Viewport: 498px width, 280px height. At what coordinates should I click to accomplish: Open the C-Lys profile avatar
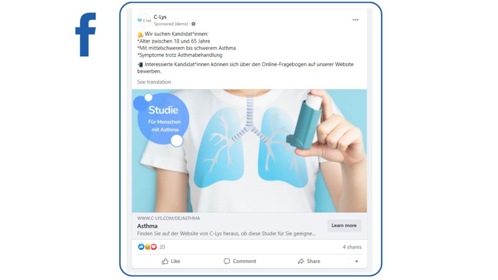pos(144,20)
